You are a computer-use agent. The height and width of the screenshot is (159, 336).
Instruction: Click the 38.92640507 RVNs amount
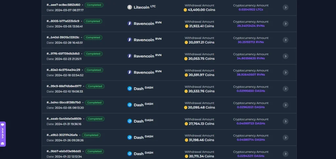click(x=251, y=75)
